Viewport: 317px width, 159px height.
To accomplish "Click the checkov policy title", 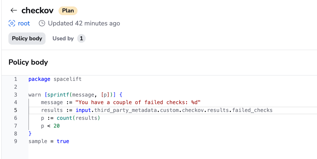I will pyautogui.click(x=38, y=11).
